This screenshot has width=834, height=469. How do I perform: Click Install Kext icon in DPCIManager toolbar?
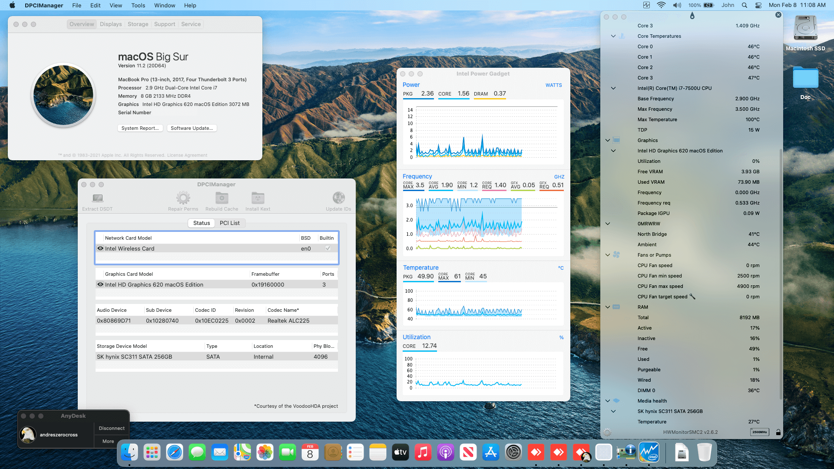(x=258, y=198)
